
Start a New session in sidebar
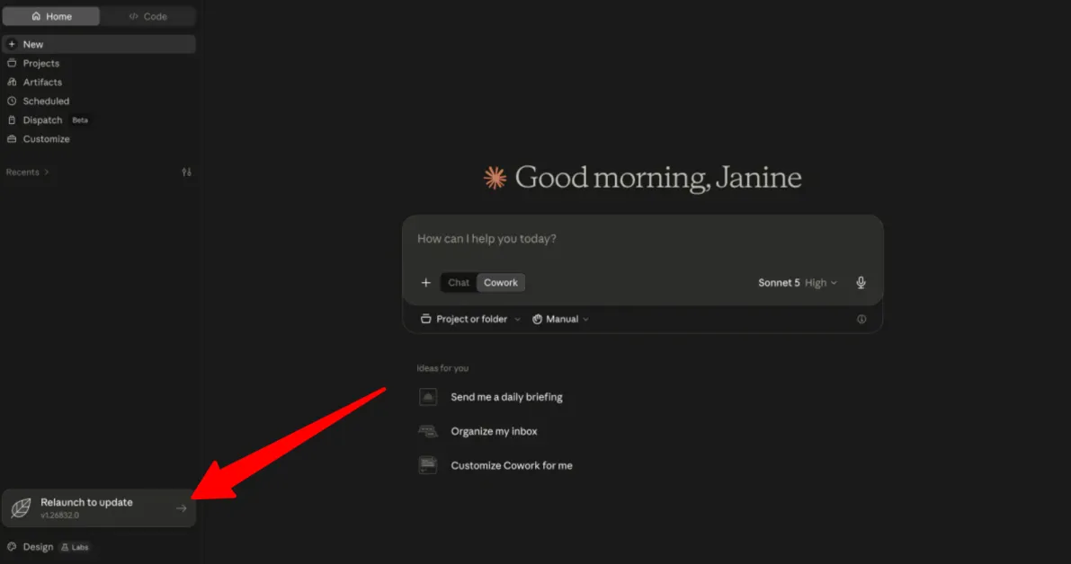coord(99,44)
